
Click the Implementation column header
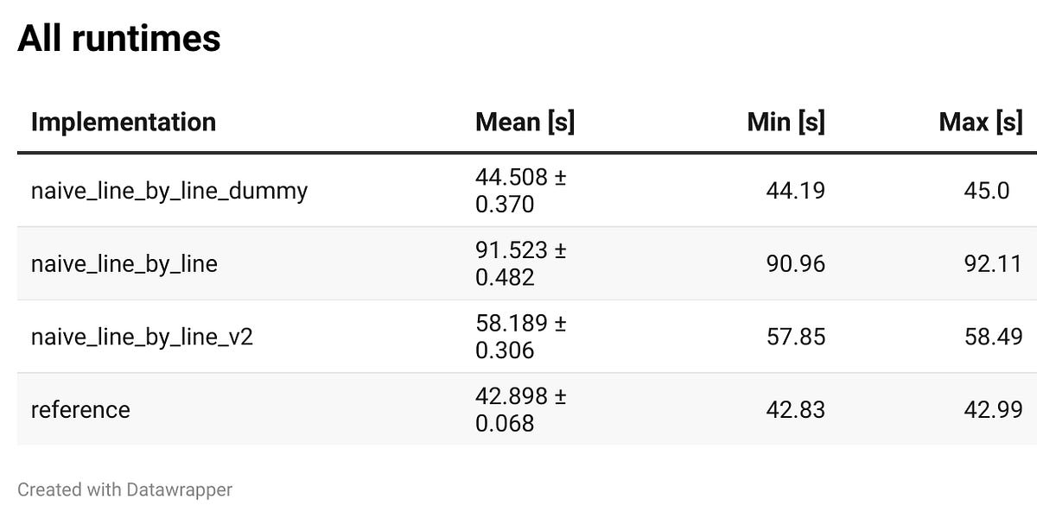coord(124,122)
